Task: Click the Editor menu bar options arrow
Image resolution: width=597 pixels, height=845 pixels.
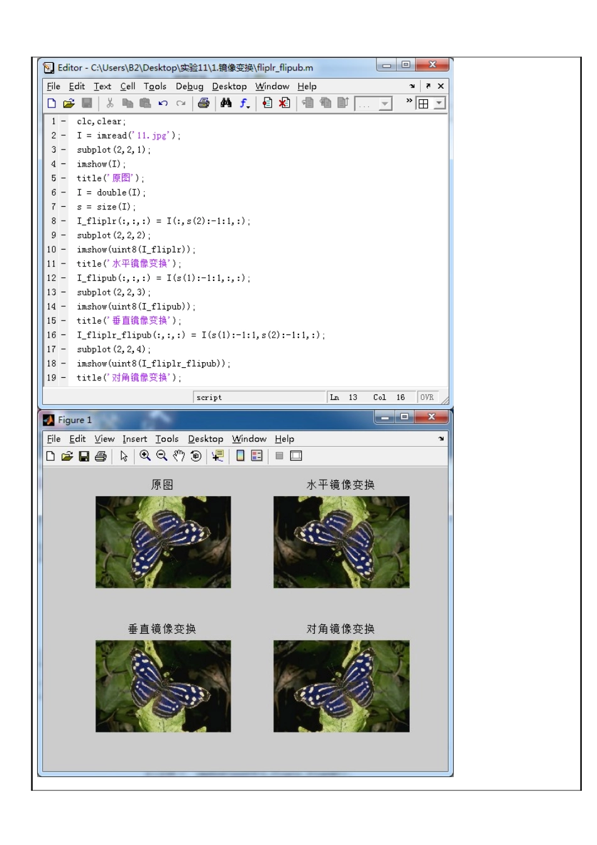Action: pyautogui.click(x=412, y=87)
